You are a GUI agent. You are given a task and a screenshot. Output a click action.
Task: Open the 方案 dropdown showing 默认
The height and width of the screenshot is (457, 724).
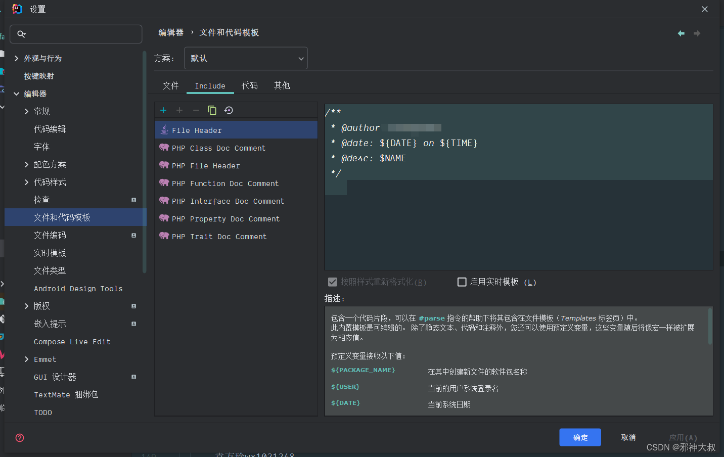coord(246,58)
